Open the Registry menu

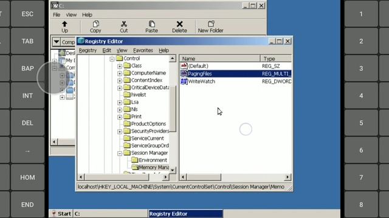[88, 50]
